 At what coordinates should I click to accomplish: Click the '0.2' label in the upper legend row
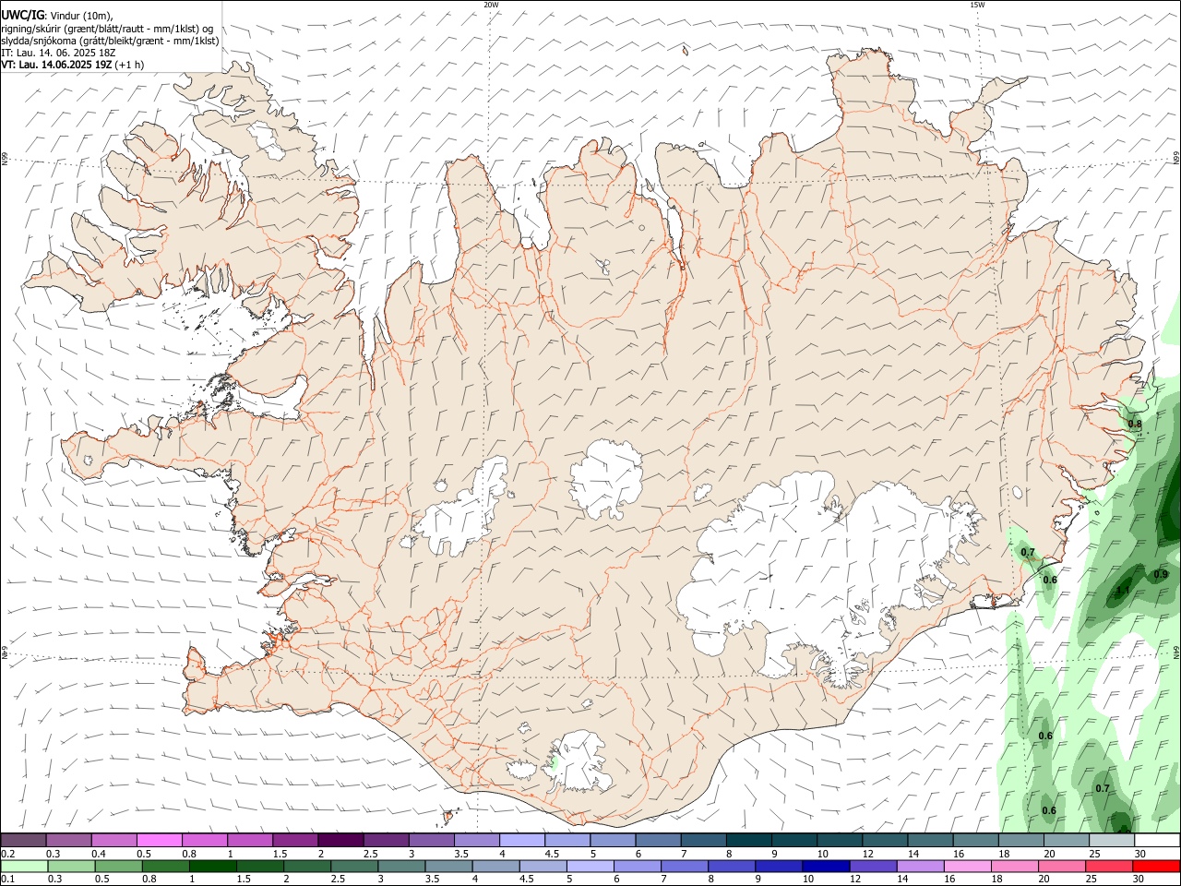point(8,854)
